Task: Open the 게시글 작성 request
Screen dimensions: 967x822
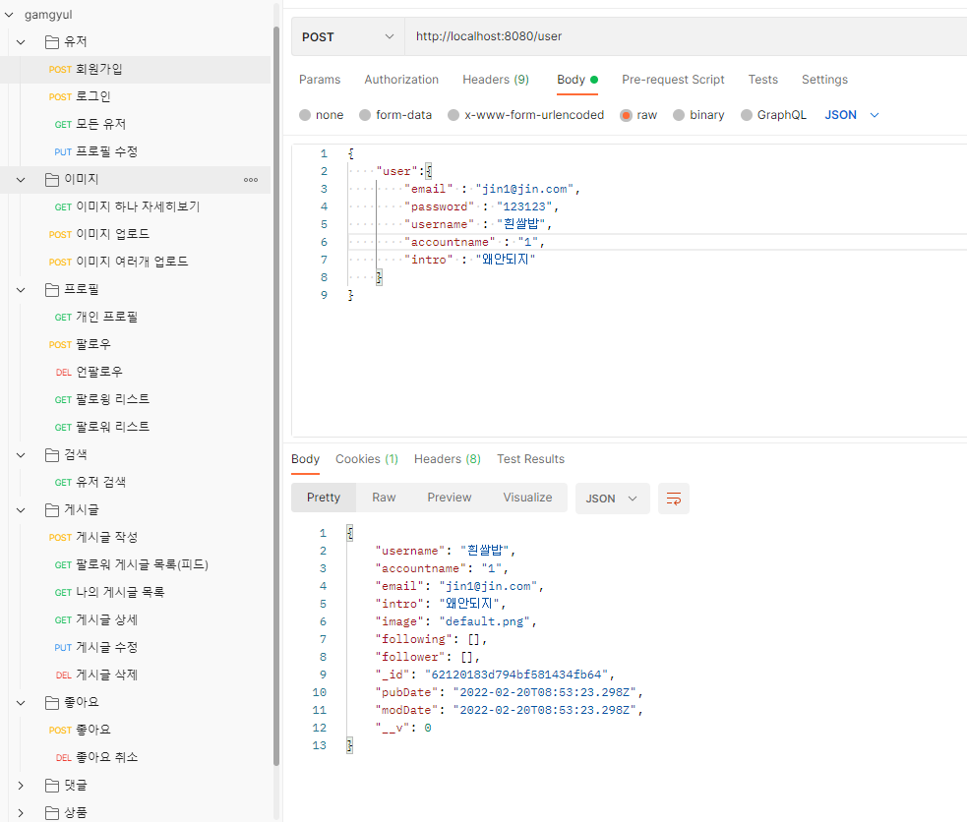Action: (116, 537)
